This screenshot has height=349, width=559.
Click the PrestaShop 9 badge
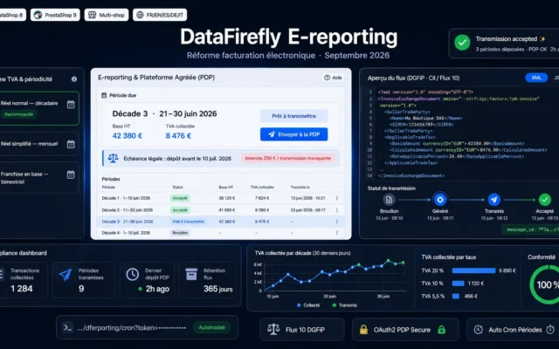tap(55, 15)
